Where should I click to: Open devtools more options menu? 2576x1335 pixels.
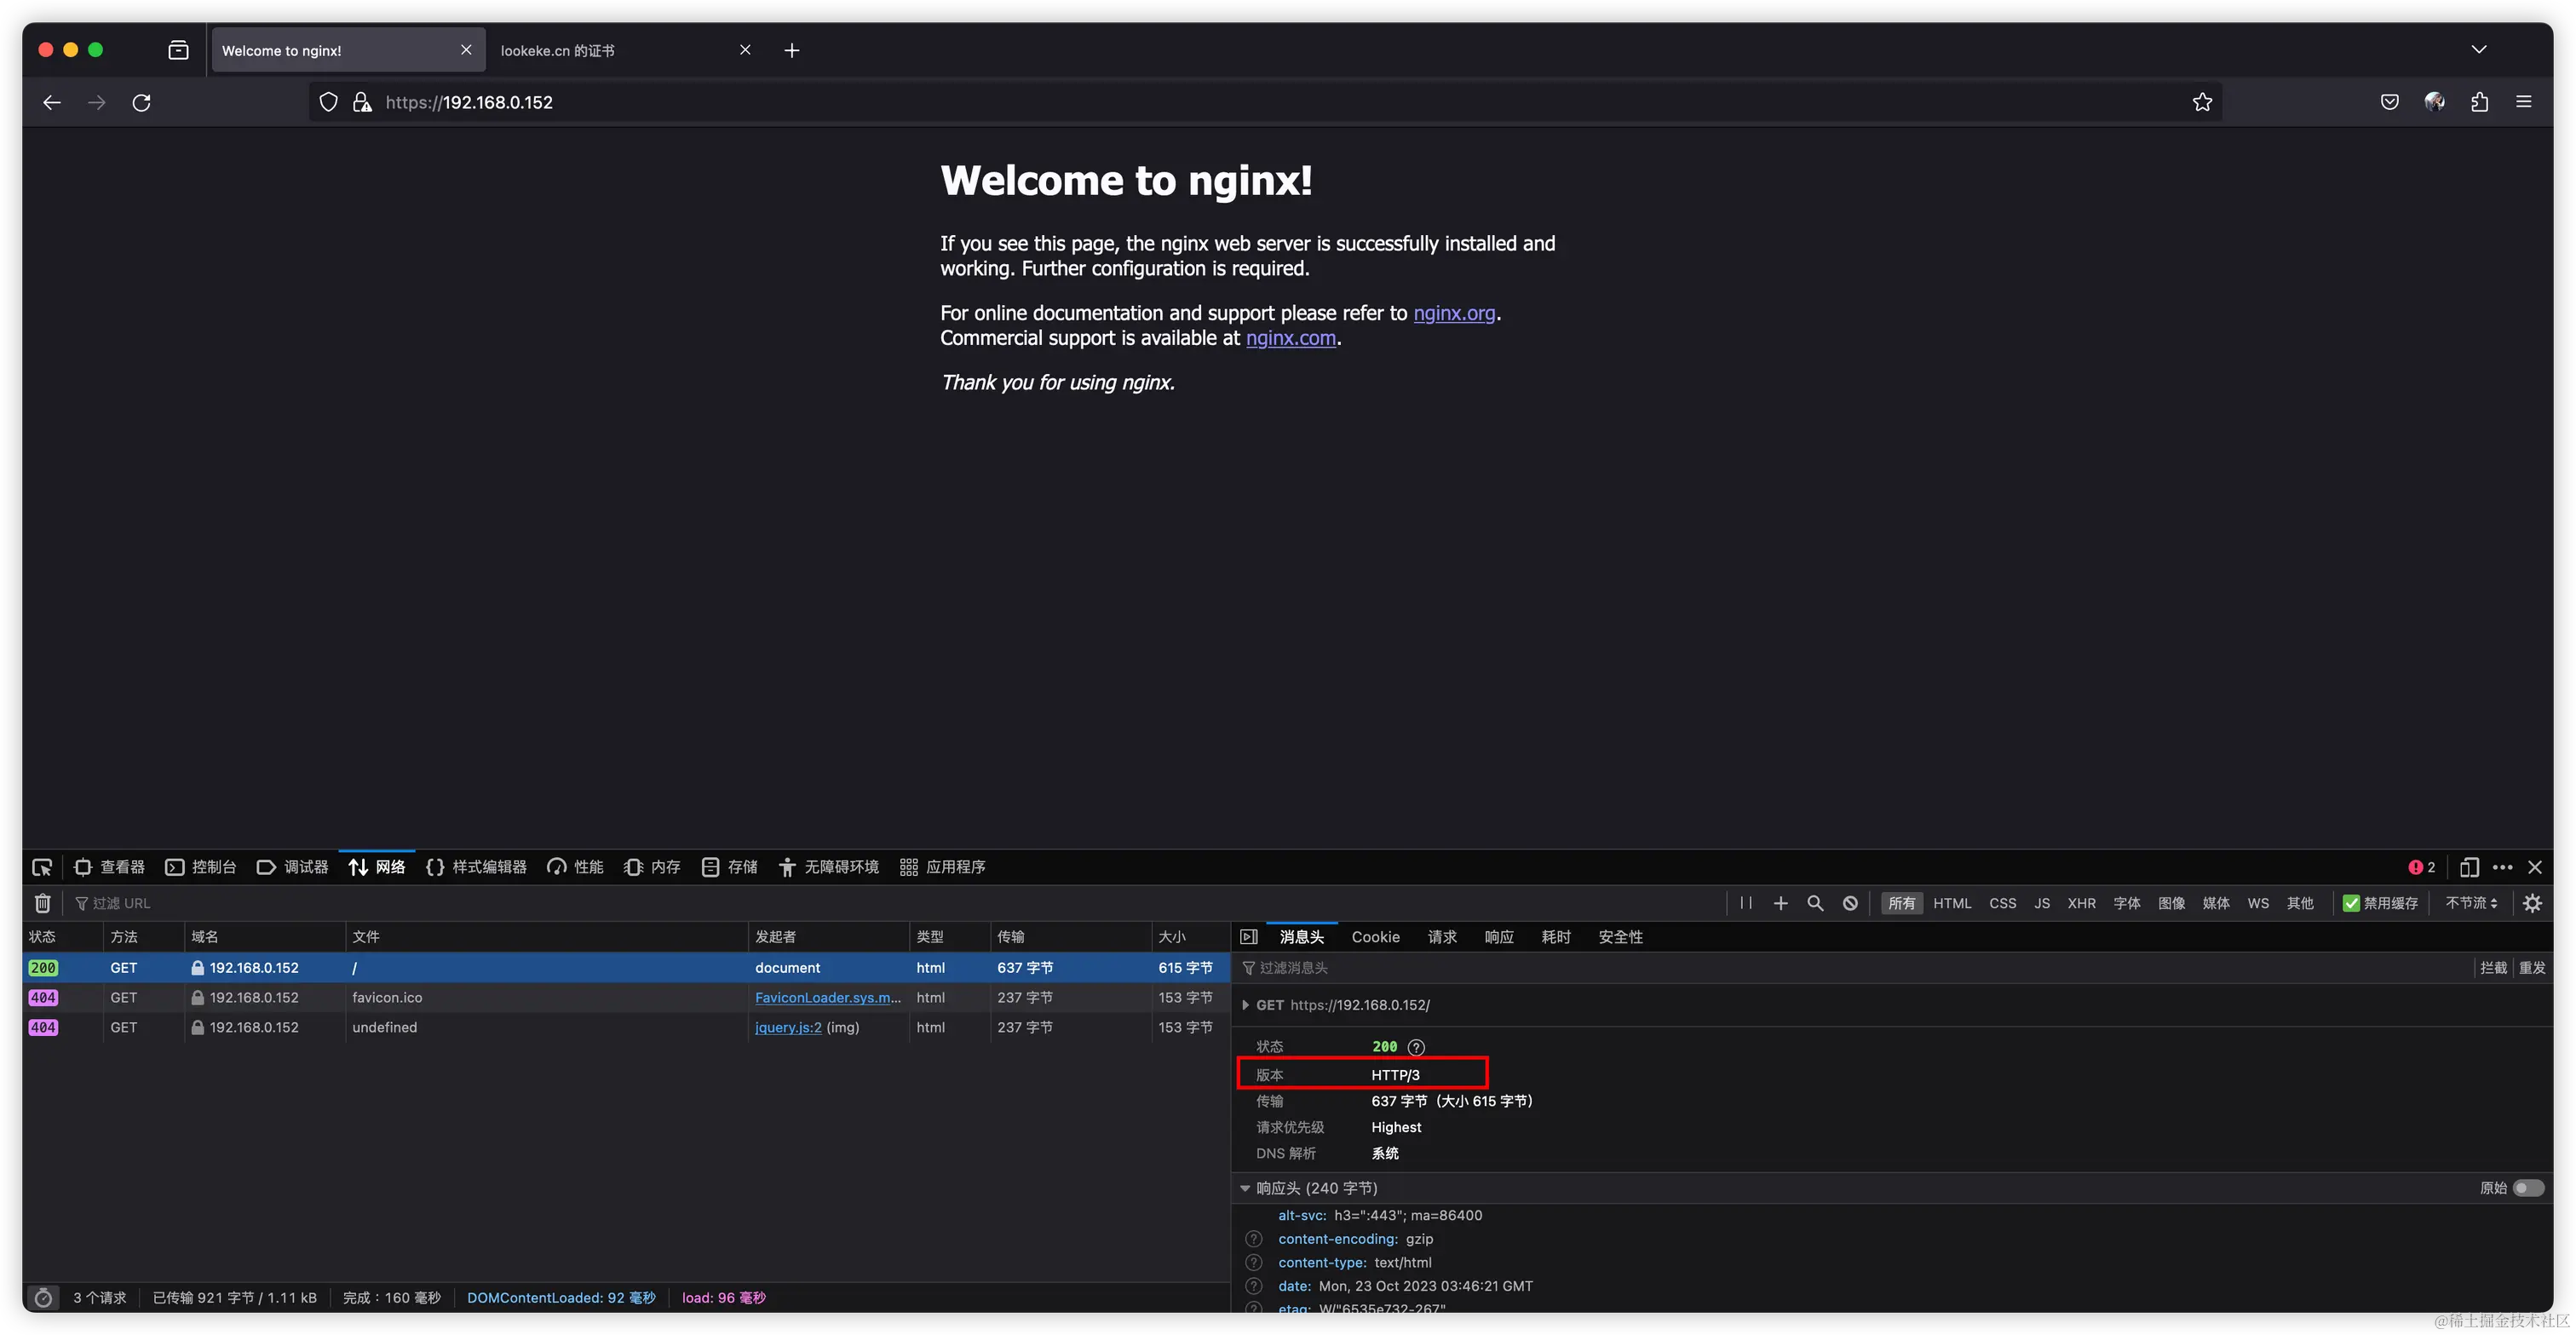pos(2502,867)
